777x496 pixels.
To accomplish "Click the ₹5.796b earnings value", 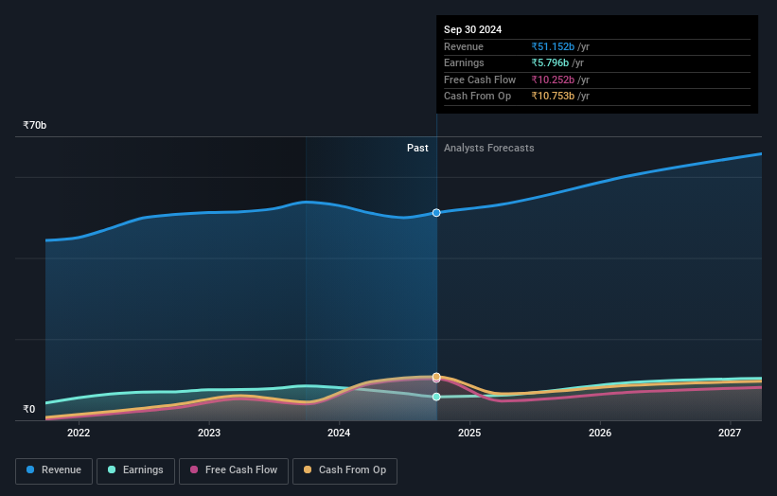I will point(550,62).
